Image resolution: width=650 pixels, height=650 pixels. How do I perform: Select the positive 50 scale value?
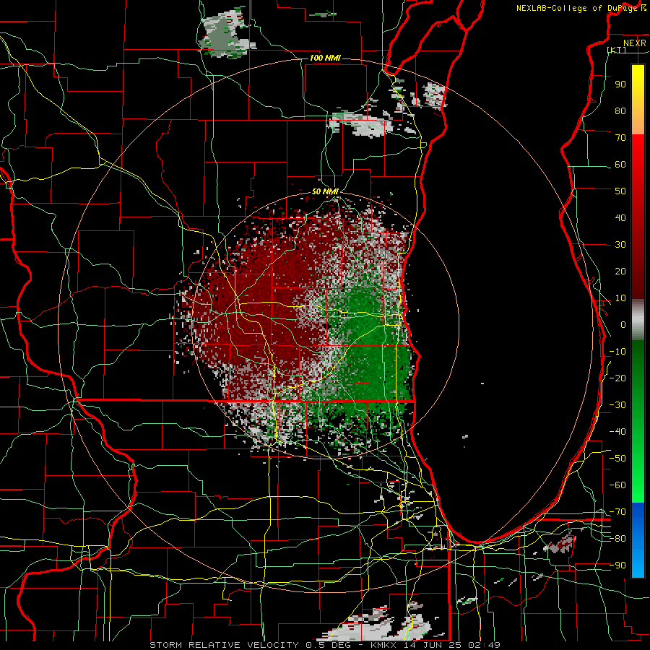pyautogui.click(x=620, y=191)
